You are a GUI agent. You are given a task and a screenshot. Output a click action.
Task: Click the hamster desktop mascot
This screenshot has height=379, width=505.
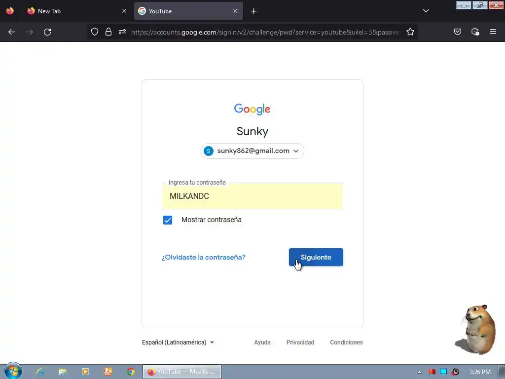[477, 329]
